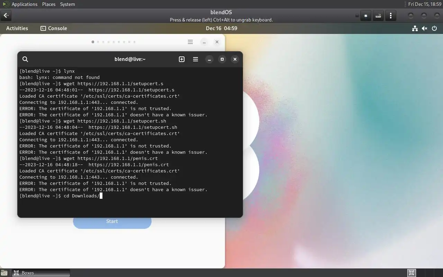Open the guest power menu icon
The width and height of the screenshot is (443, 277).
tap(435, 28)
